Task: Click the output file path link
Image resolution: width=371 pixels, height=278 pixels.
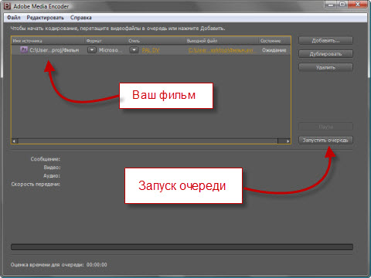Action: click(x=221, y=50)
